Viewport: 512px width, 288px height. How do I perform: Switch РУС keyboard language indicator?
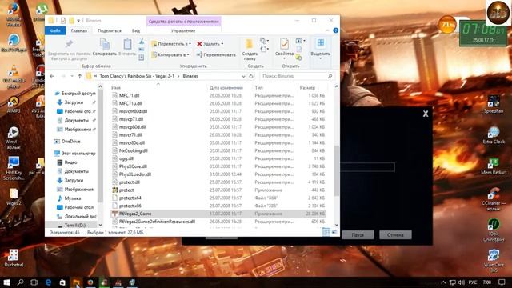pos(473,282)
